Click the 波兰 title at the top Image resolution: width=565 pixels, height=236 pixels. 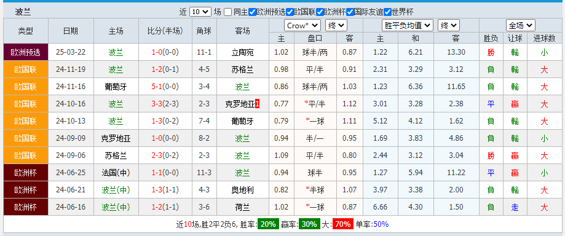click(x=23, y=12)
